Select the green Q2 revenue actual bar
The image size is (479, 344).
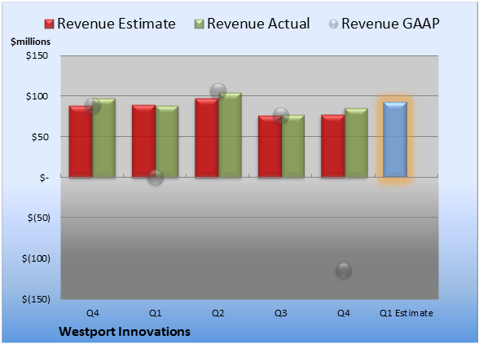tap(230, 135)
